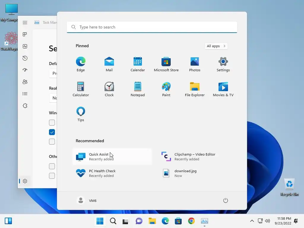Select Recycle Bin on desktop
The width and height of the screenshot is (304, 228).
289,187
